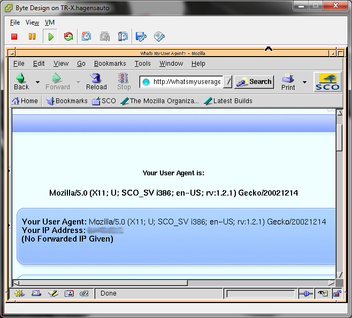Click the Reload button in Mozilla
352x318 pixels.
point(96,82)
